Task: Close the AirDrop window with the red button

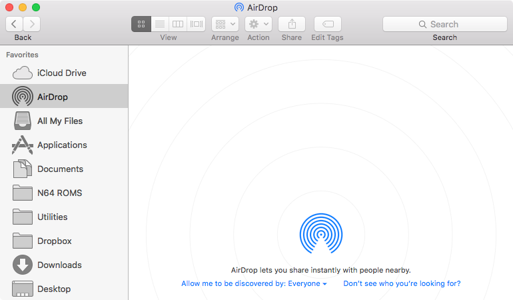Action: pos(9,7)
